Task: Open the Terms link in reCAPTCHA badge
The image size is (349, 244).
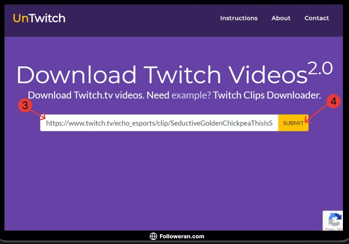Action: point(340,229)
